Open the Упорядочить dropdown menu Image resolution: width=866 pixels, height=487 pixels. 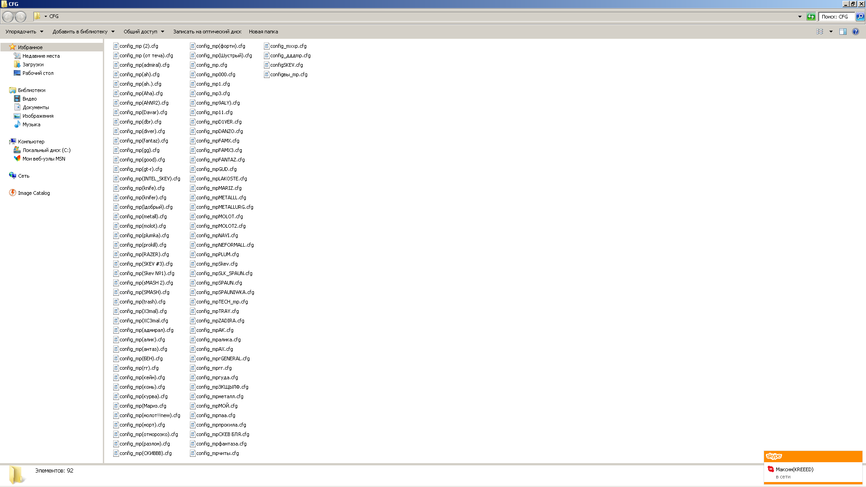pyautogui.click(x=24, y=32)
